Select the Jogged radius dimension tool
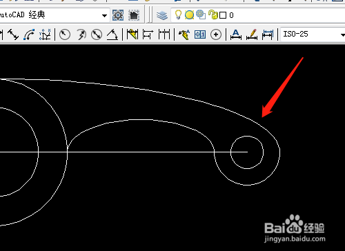 81,34
